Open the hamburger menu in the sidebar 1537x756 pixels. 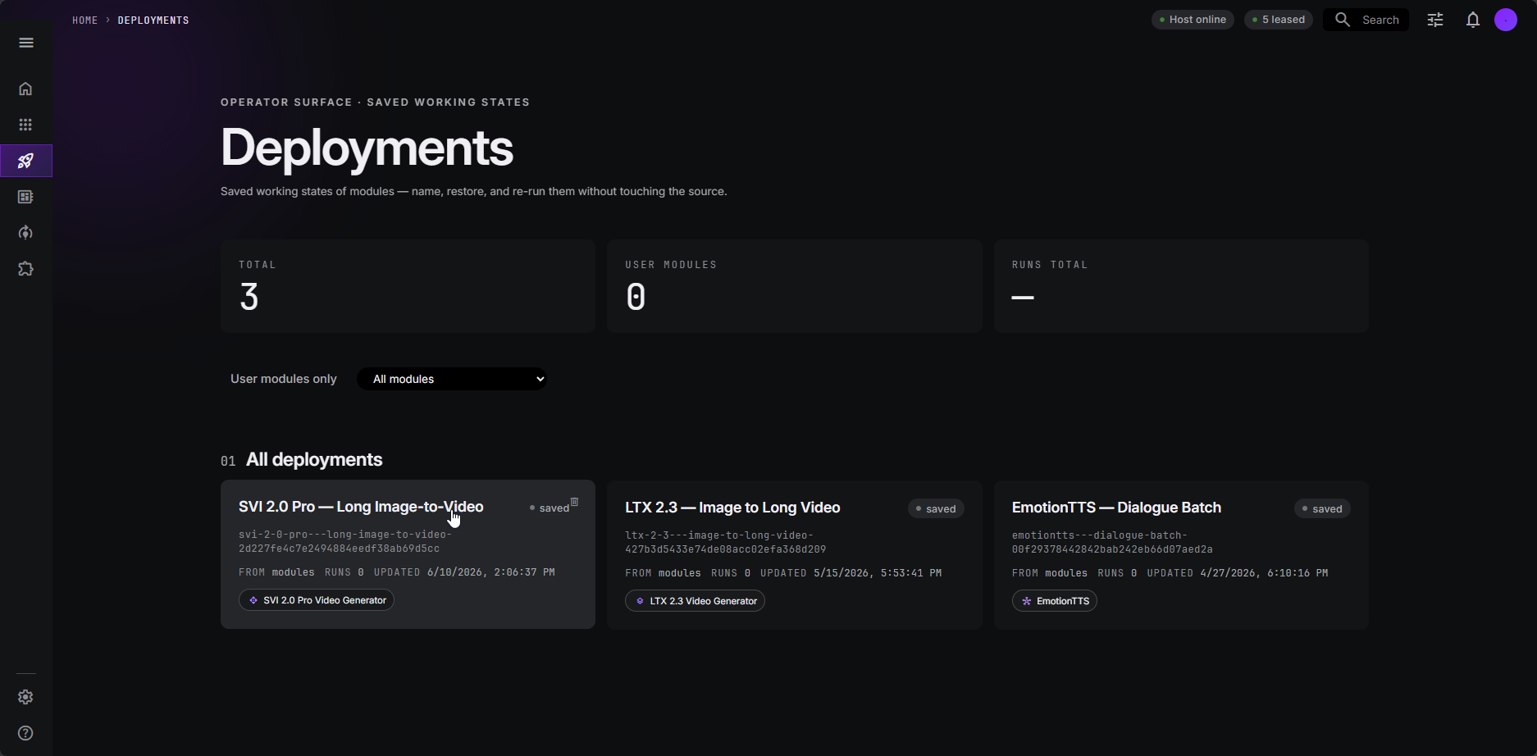pos(26,43)
